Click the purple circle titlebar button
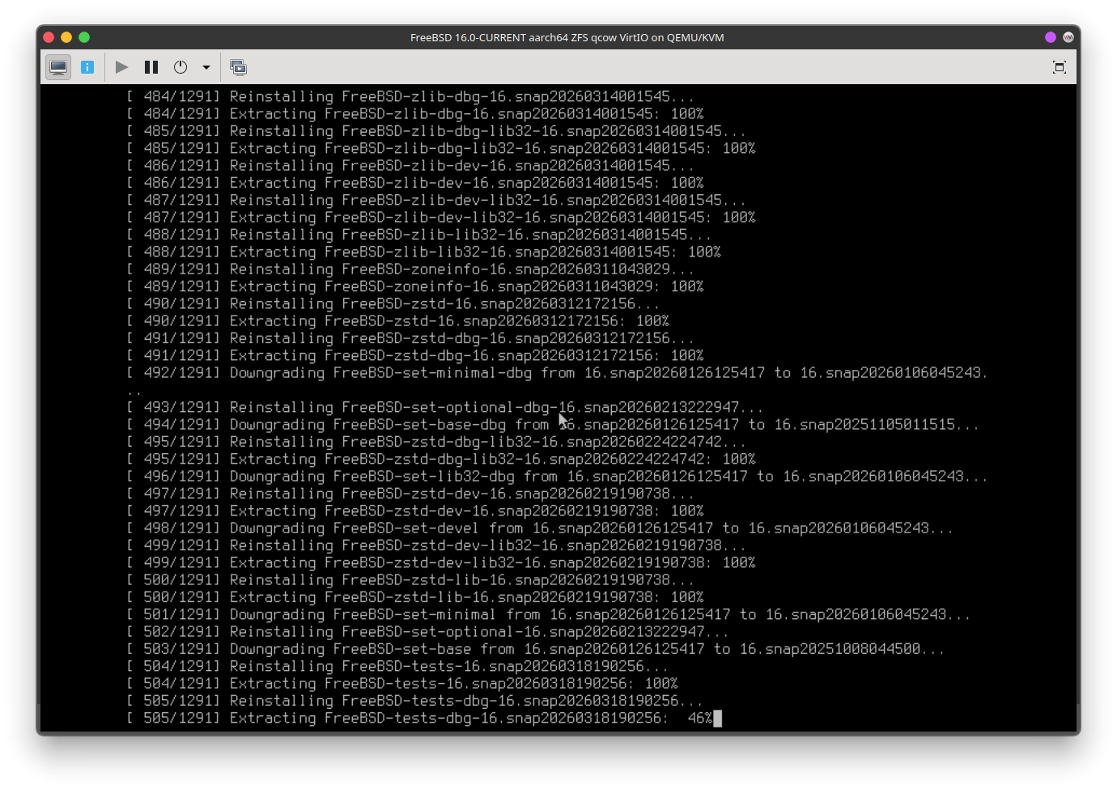1117x789 pixels. point(1051,37)
